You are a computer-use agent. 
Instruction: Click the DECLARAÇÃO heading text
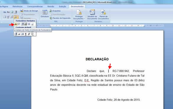click(97, 59)
